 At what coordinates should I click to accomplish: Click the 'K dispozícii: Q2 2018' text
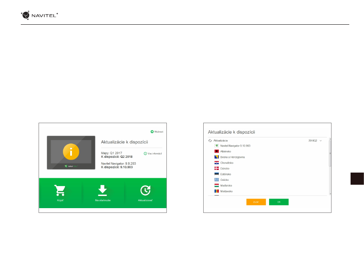coord(117,157)
